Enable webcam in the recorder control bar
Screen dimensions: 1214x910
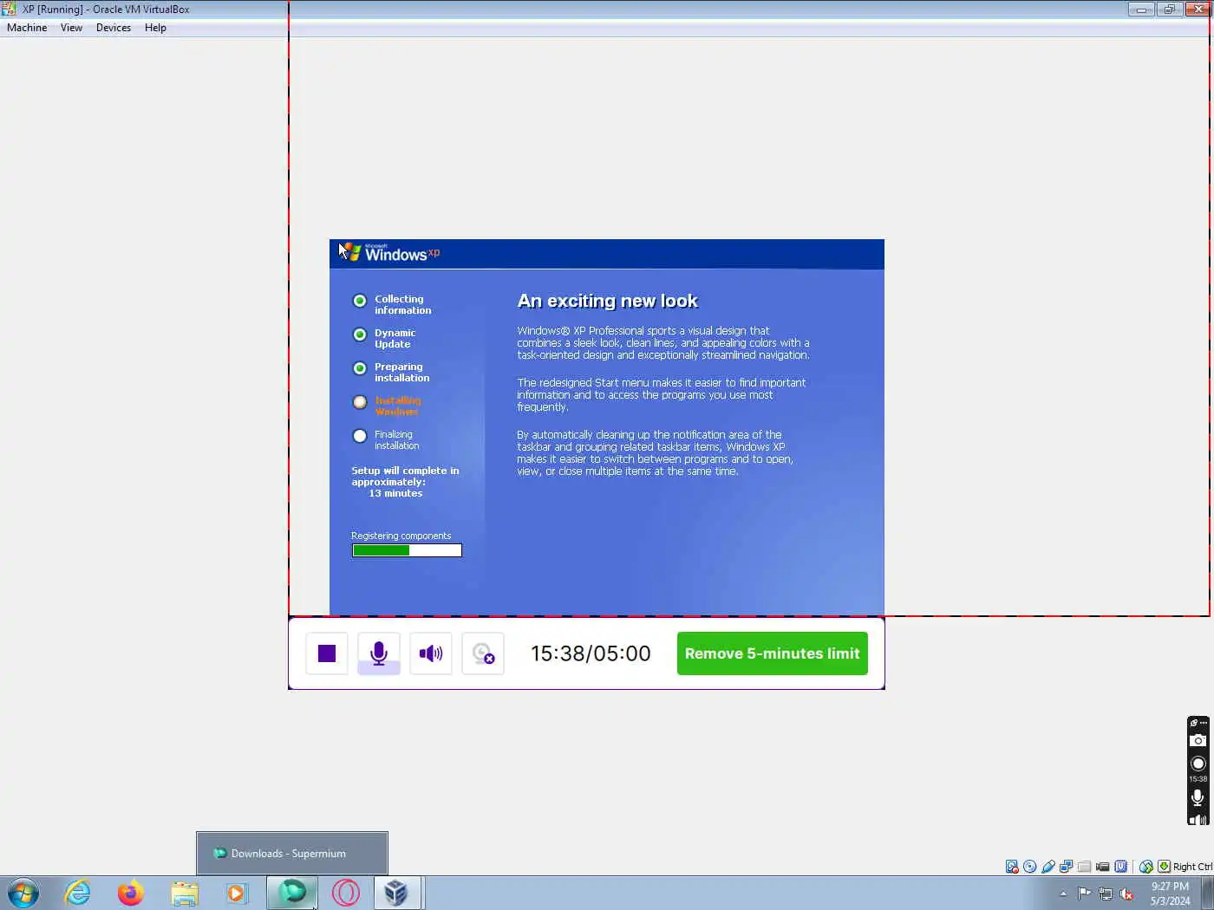(483, 653)
